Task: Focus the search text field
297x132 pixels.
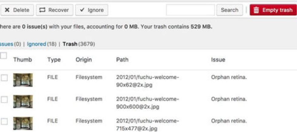Action: click(x=190, y=10)
